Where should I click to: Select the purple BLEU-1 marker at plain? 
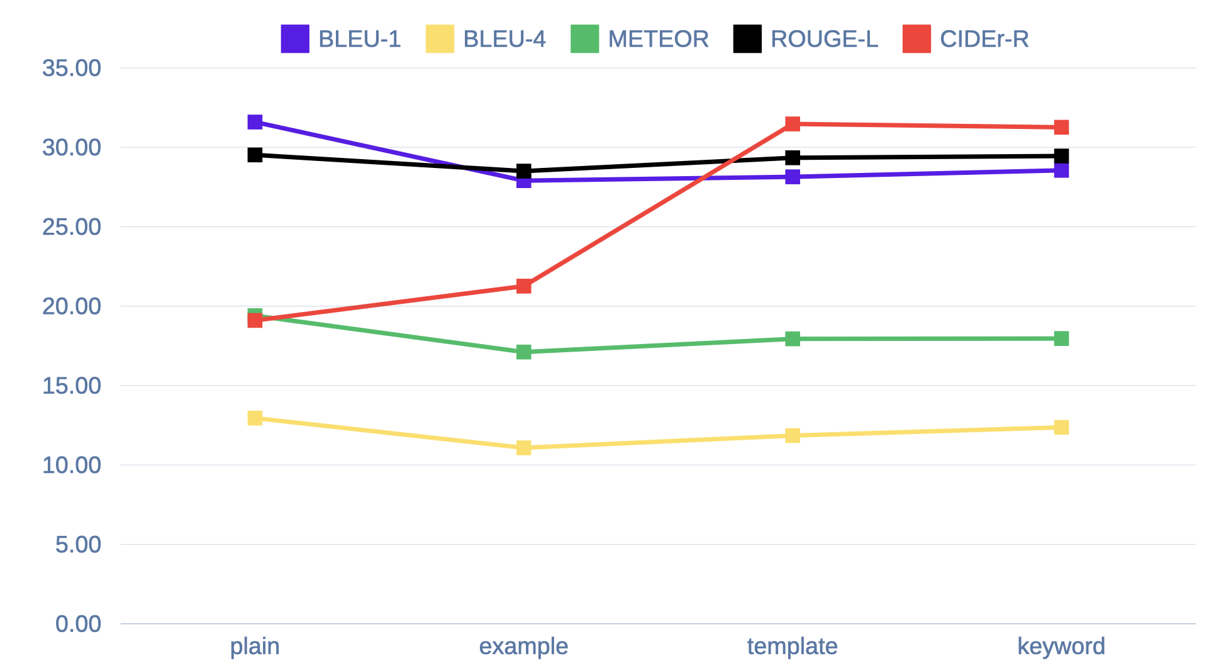coord(255,122)
